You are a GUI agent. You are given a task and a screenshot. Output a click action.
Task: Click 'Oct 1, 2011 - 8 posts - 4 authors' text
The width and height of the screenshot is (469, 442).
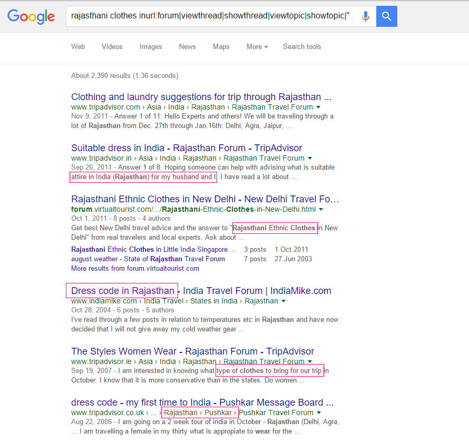pyautogui.click(x=121, y=219)
